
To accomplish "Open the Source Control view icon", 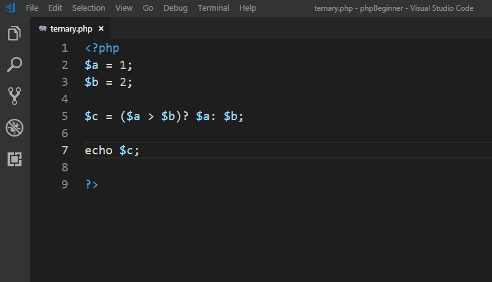I will (x=15, y=96).
